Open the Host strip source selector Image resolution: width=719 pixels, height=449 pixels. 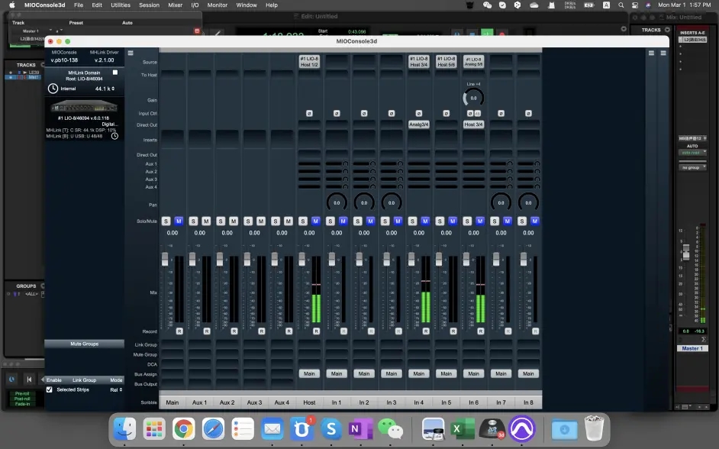[309, 62]
